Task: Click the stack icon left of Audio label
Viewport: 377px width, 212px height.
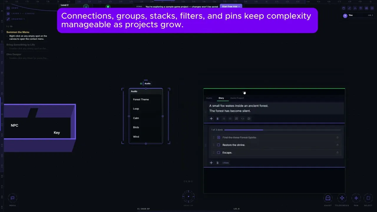Action: 141,84
